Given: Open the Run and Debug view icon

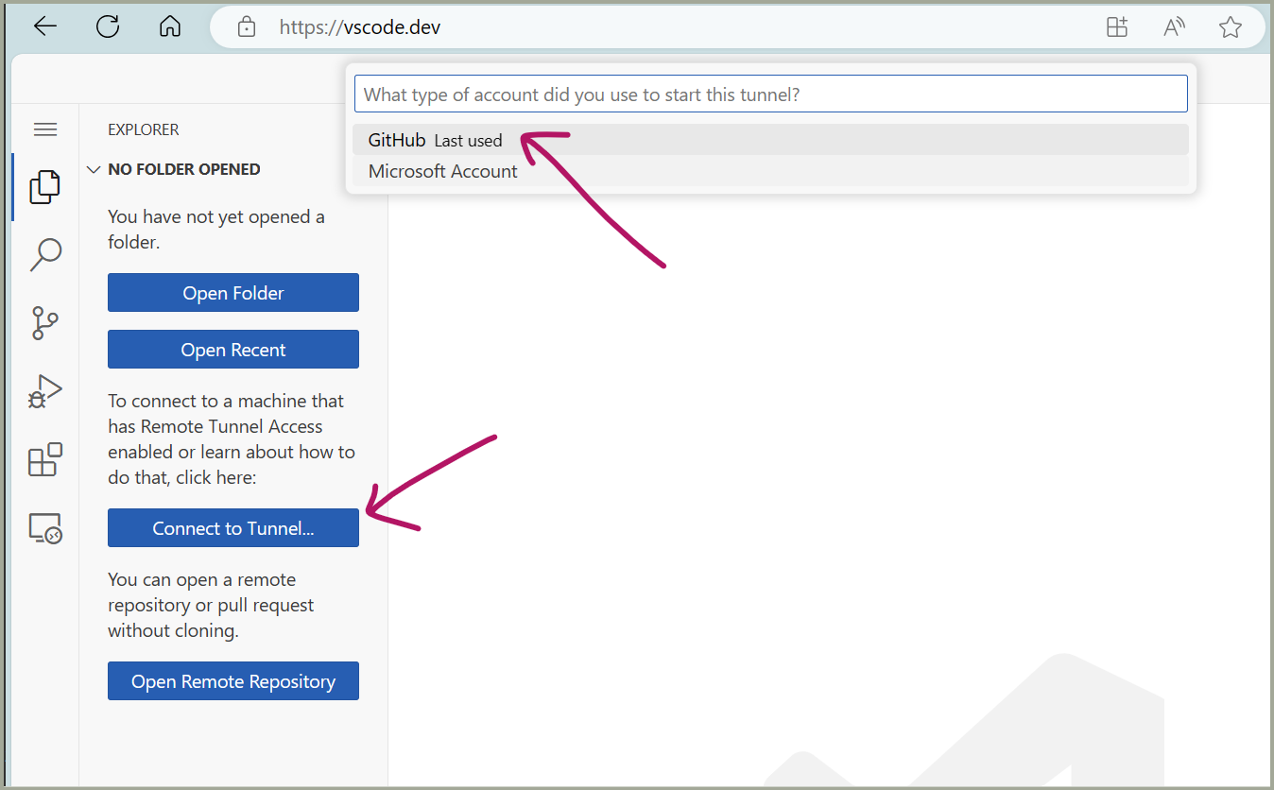Looking at the screenshot, I should tap(45, 390).
